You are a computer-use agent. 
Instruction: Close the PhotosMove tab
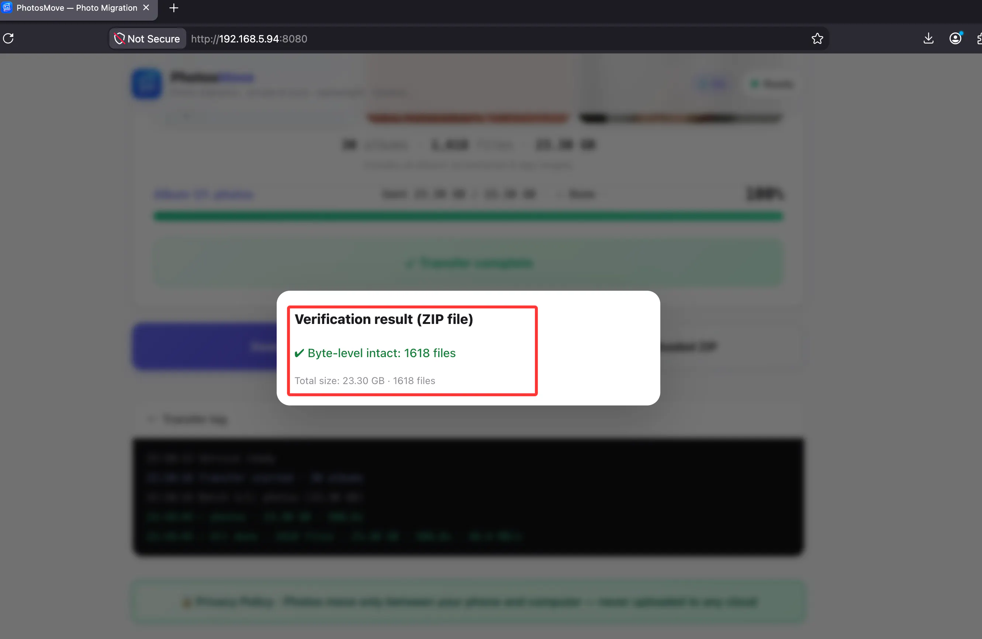point(146,8)
